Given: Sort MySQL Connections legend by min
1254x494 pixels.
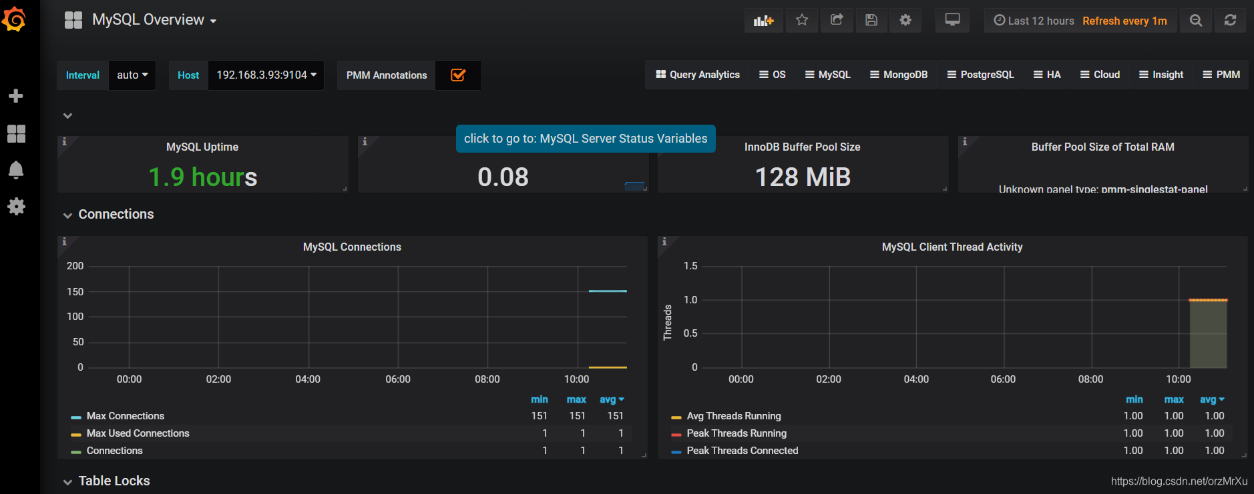Looking at the screenshot, I should pyautogui.click(x=540, y=399).
